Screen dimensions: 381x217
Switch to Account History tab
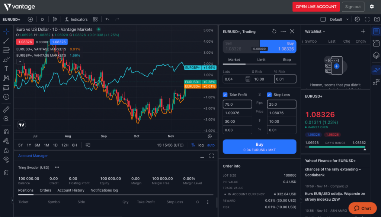point(71,190)
